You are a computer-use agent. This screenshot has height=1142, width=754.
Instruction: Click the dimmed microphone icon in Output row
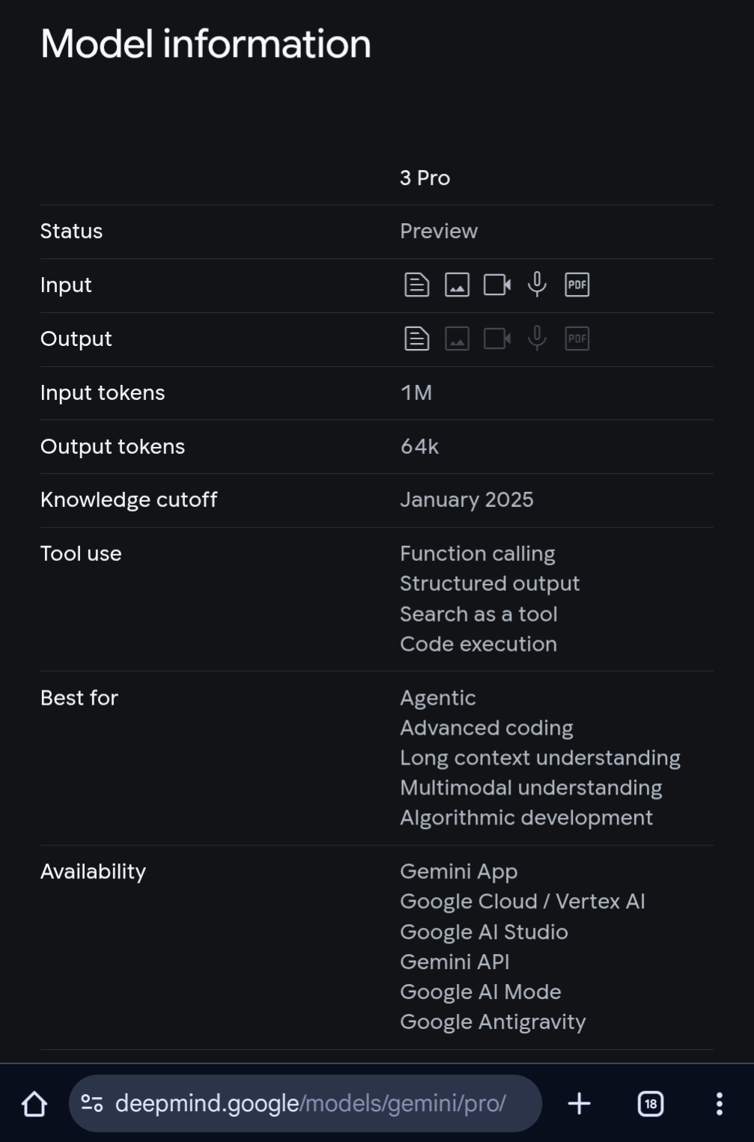[537, 338]
